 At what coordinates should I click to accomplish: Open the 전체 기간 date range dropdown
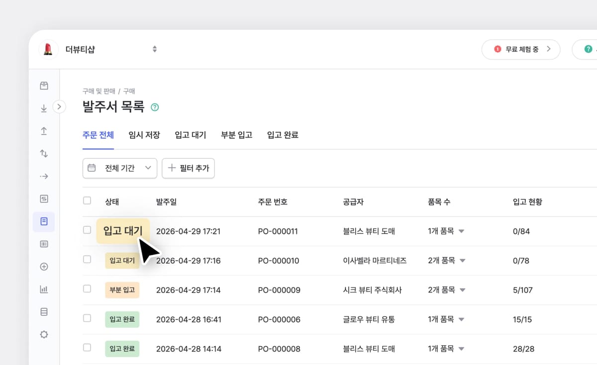(x=119, y=168)
